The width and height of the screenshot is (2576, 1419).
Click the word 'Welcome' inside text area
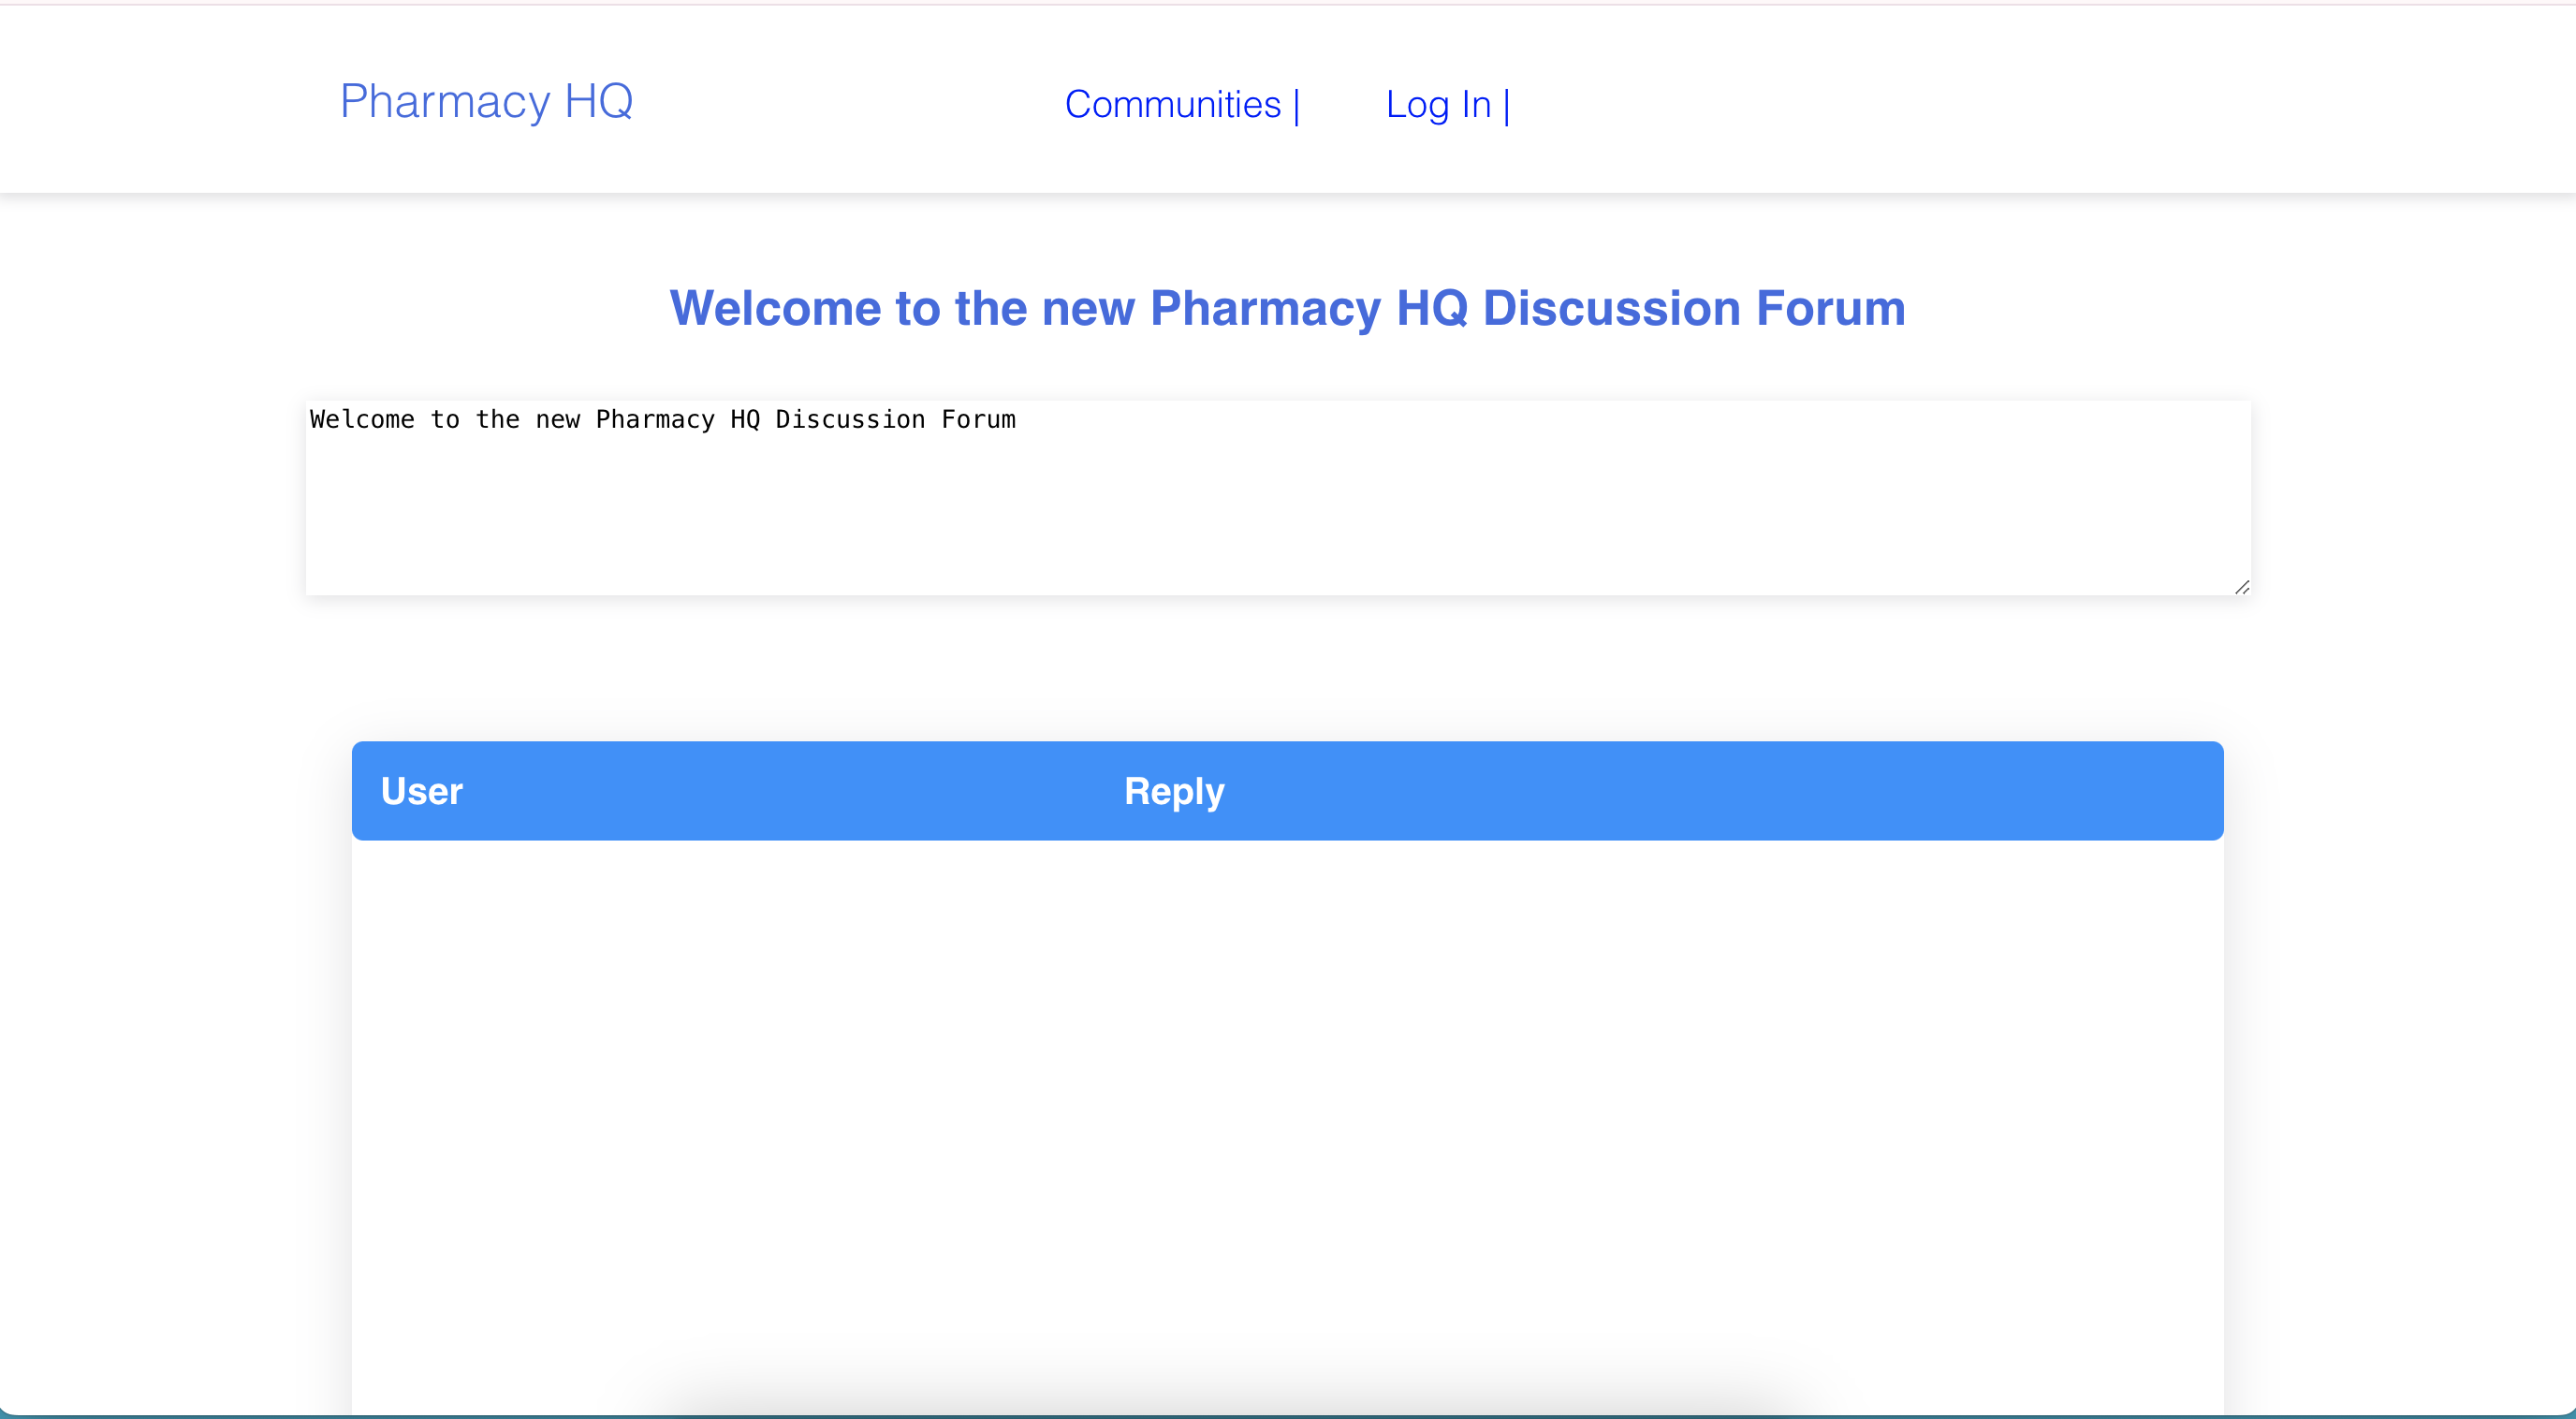(362, 420)
